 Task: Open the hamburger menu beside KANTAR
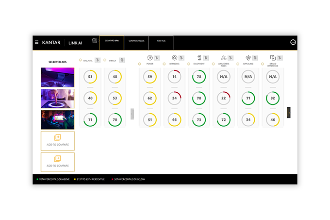click(x=37, y=42)
